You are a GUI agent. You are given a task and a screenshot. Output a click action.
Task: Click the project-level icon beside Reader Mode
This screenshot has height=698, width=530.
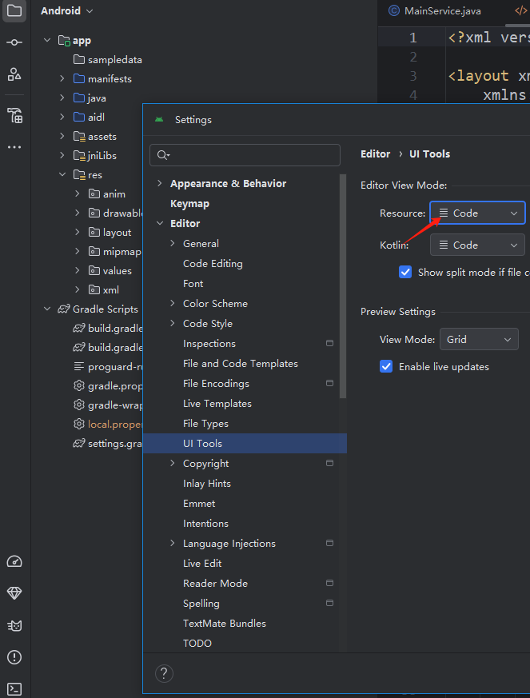coord(329,583)
